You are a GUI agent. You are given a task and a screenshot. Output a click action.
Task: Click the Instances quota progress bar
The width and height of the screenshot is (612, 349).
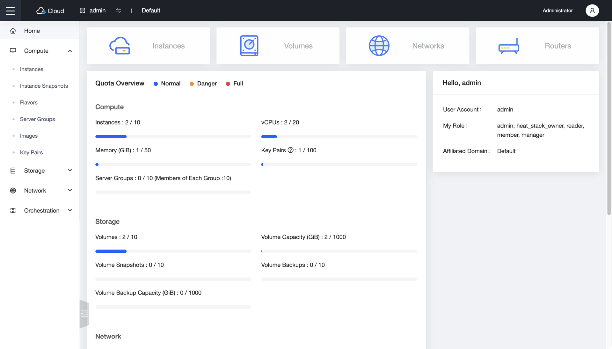tap(173, 137)
